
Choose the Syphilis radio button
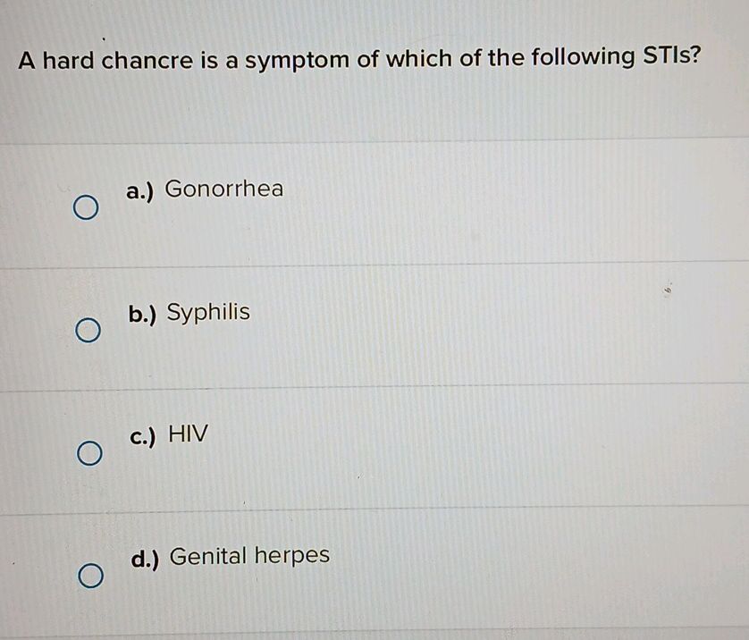86,333
